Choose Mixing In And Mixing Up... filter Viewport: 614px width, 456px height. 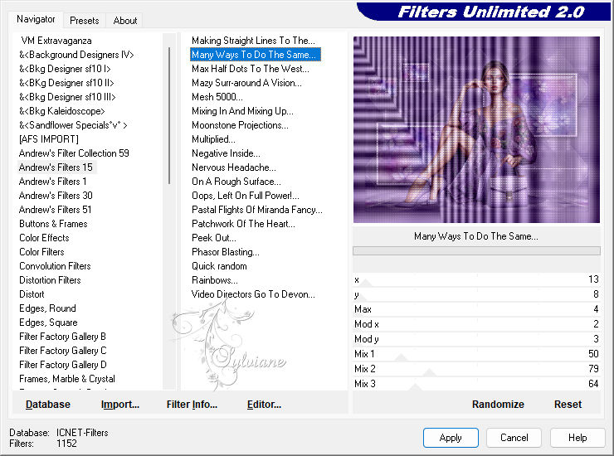[x=242, y=111]
